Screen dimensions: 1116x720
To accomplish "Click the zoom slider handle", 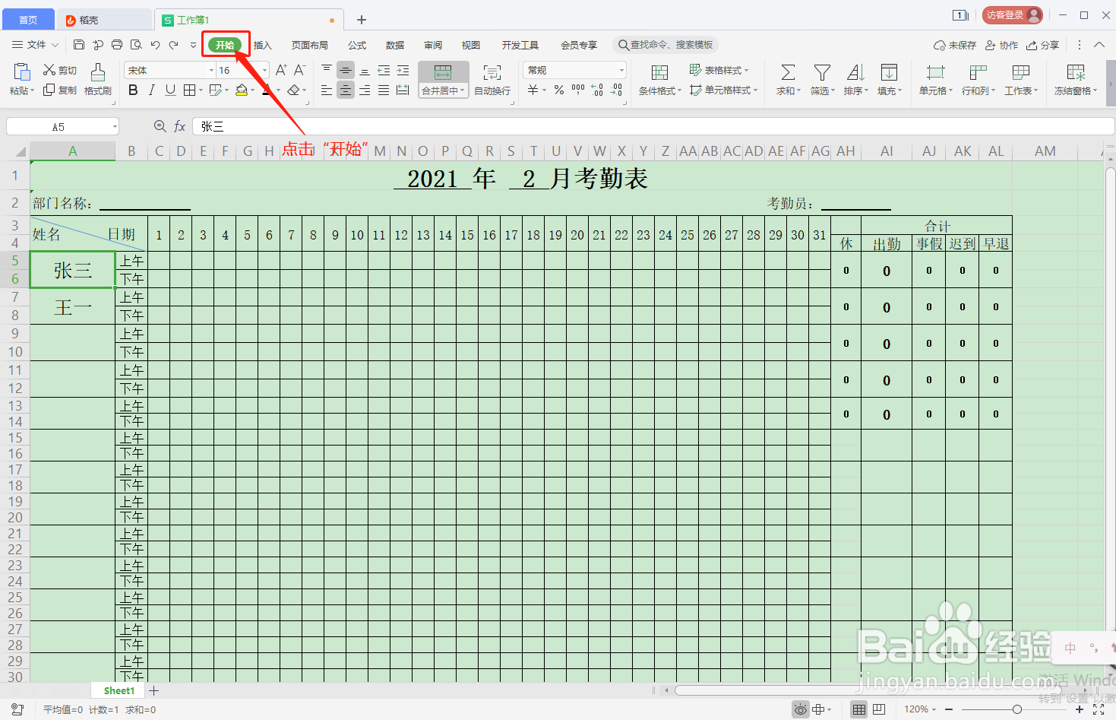I will 1017,709.
